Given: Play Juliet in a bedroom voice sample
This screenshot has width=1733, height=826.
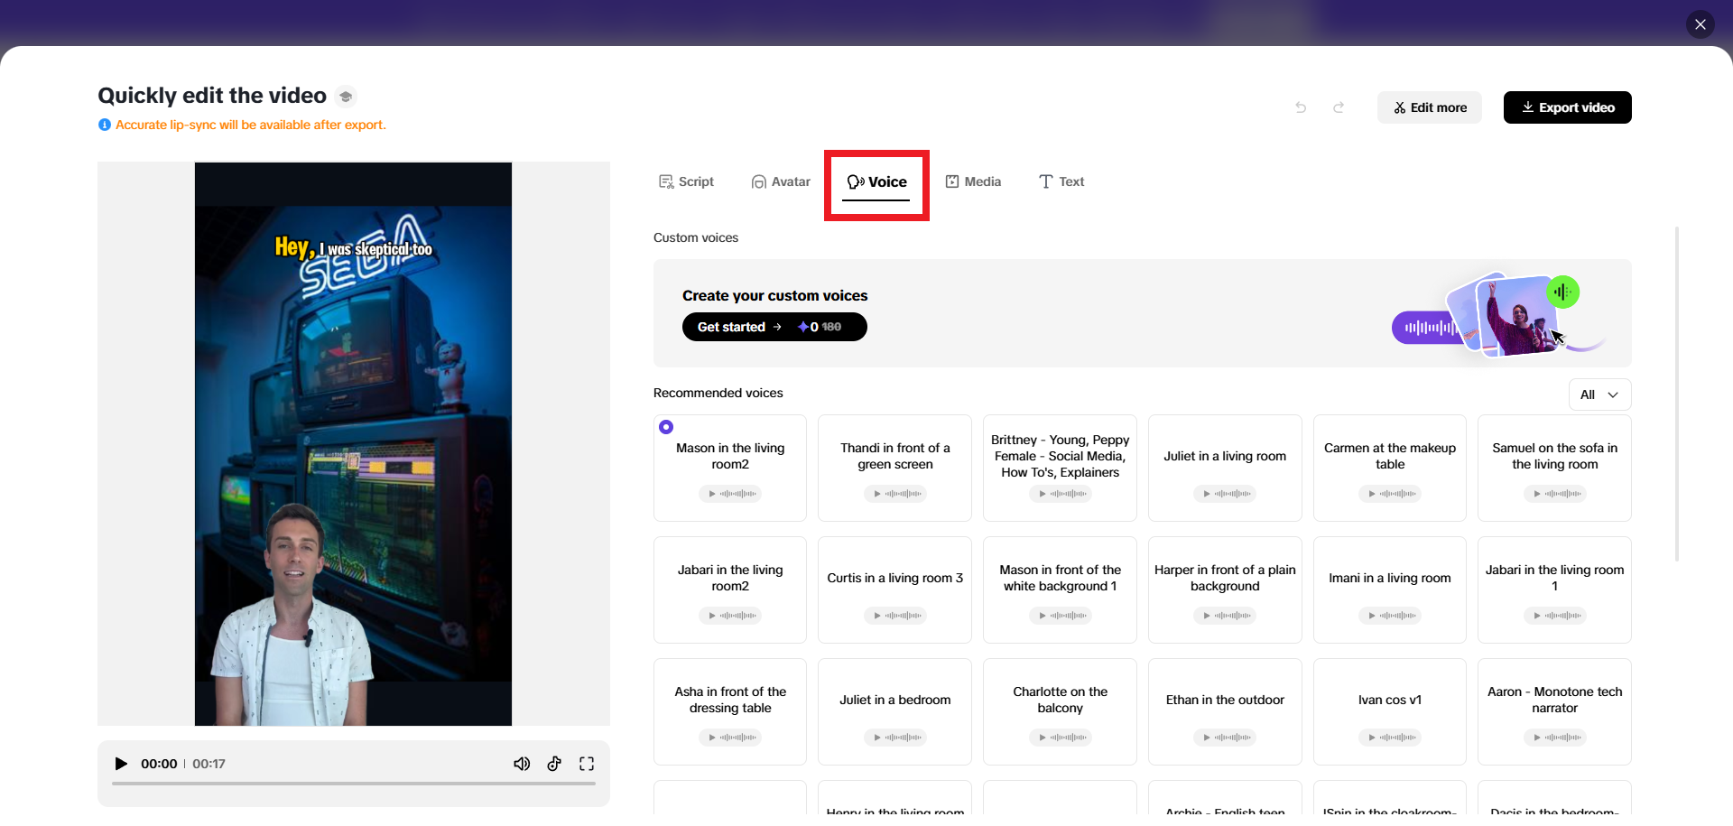Looking at the screenshot, I should 895,738.
